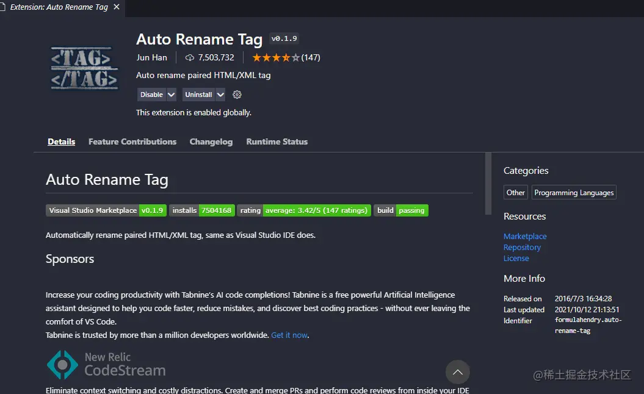Open the Repository resource link

coord(522,248)
